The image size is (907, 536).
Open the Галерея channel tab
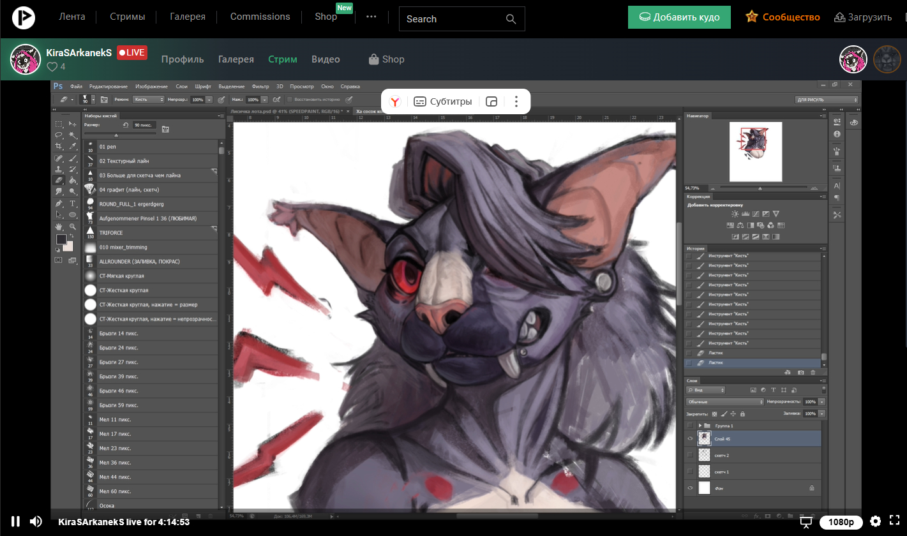coord(236,59)
